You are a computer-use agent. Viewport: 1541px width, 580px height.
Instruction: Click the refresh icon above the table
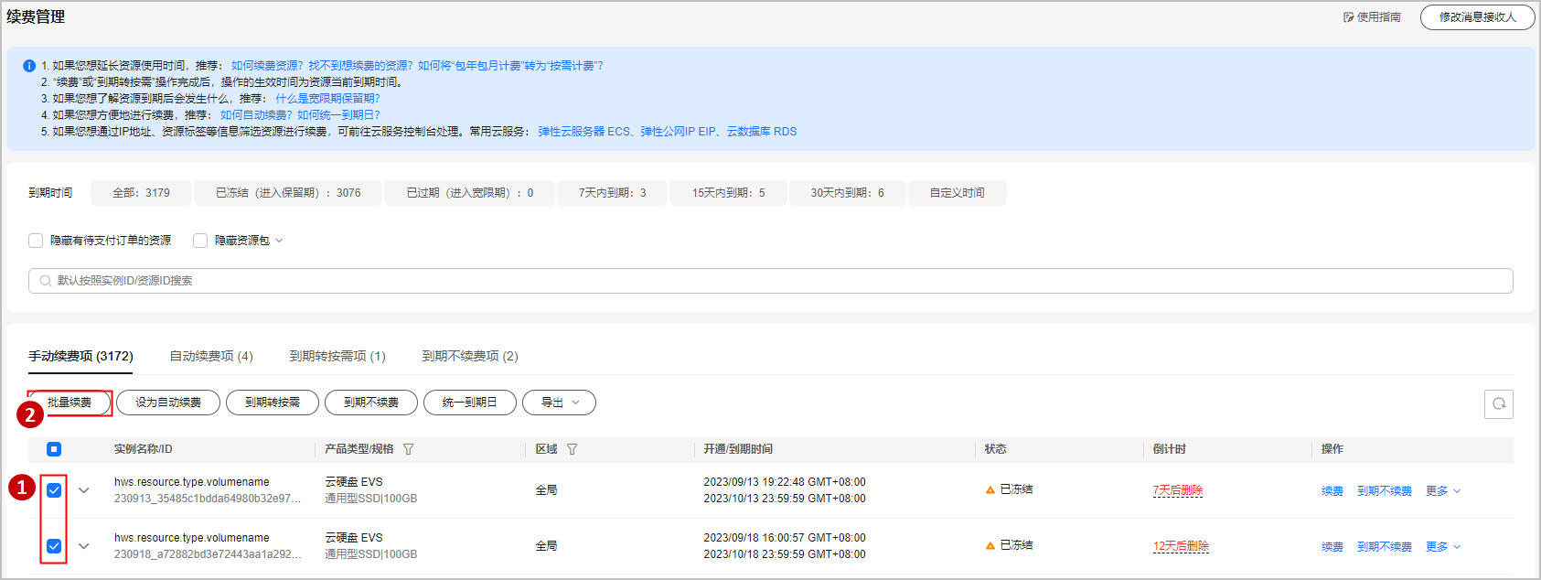coord(1498,403)
